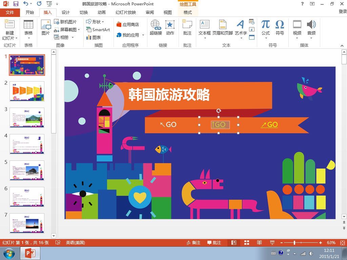
Task: Click the ↗GO hyperlink on slide
Action: click(x=269, y=125)
